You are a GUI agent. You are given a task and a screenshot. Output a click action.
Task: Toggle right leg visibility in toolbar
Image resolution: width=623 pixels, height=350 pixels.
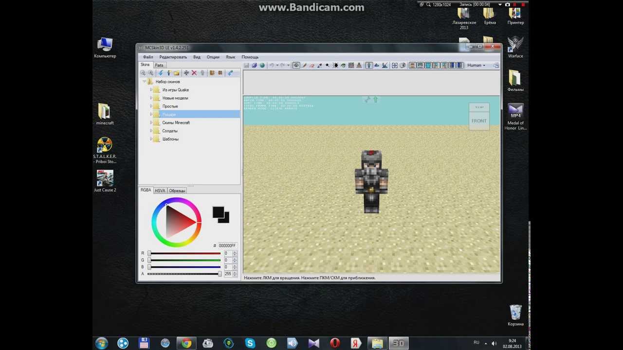(x=459, y=65)
